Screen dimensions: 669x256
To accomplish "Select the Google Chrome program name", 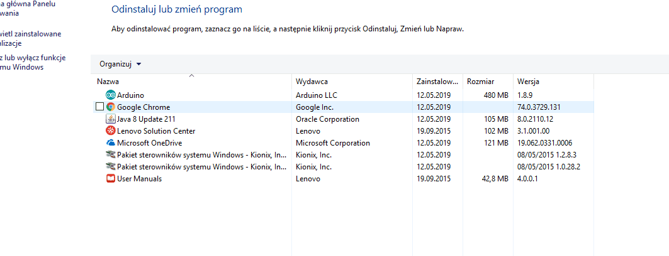I will pos(143,107).
